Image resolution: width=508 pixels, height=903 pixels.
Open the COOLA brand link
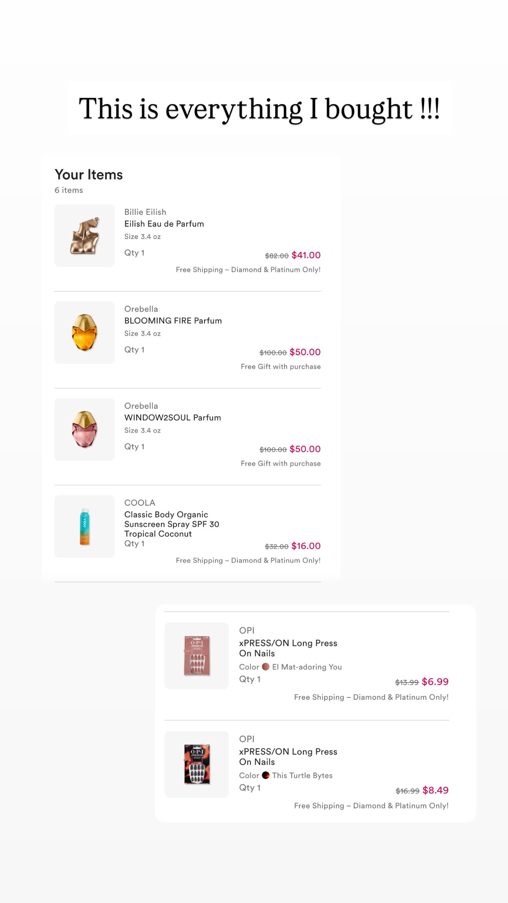140,503
